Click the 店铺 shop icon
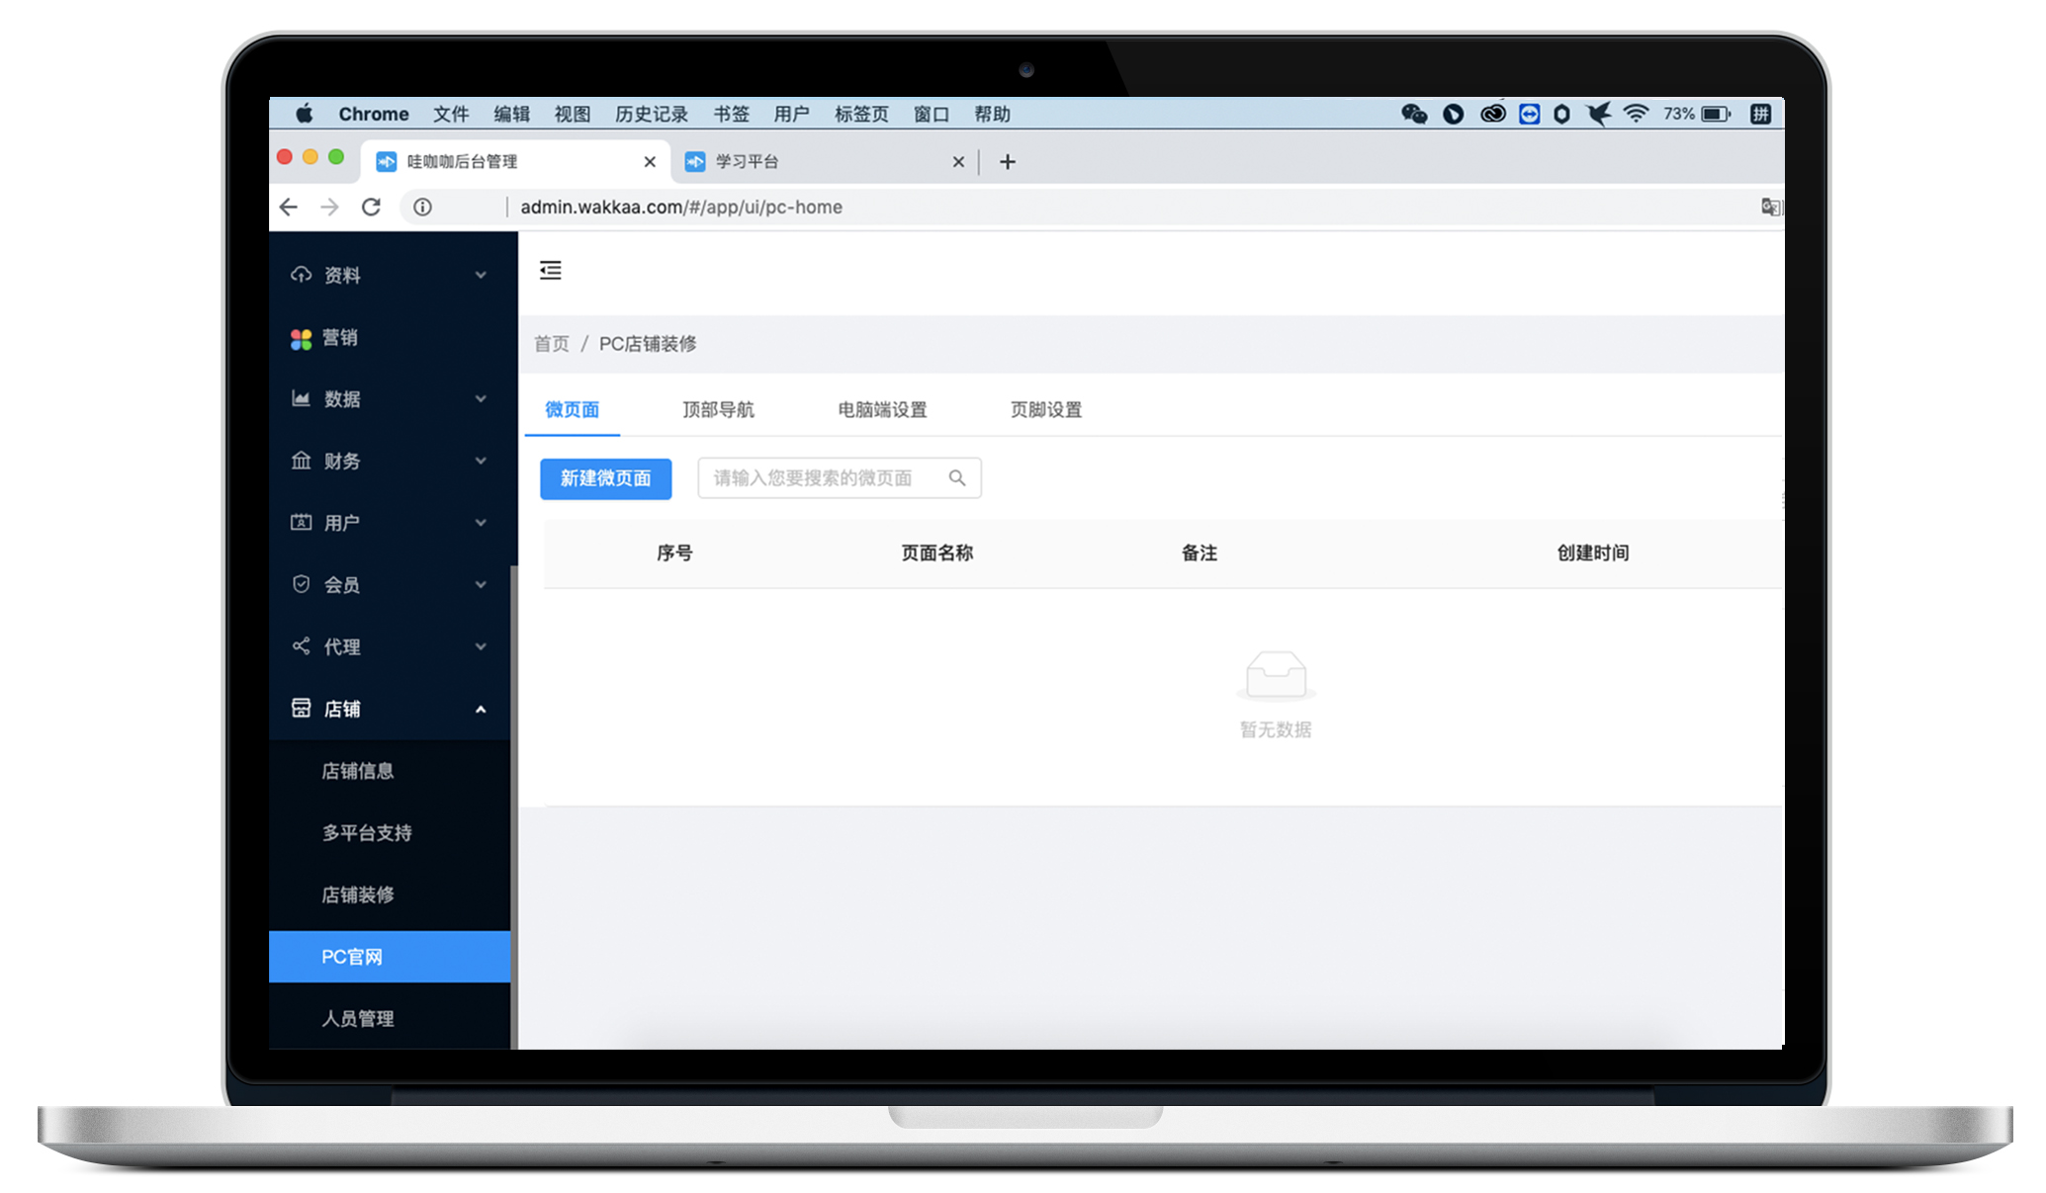Viewport: 2046px width, 1193px height. click(302, 708)
